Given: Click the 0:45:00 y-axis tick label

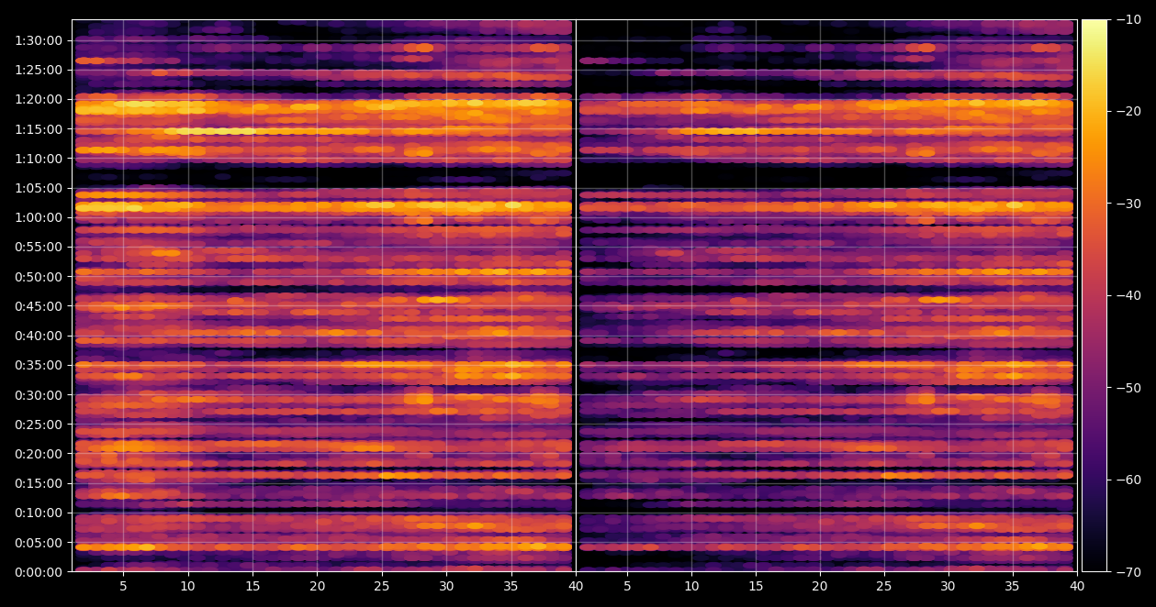Looking at the screenshot, I should click(39, 306).
